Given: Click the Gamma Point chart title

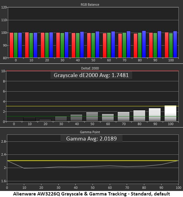Looking at the screenshot, I should click(x=90, y=132).
